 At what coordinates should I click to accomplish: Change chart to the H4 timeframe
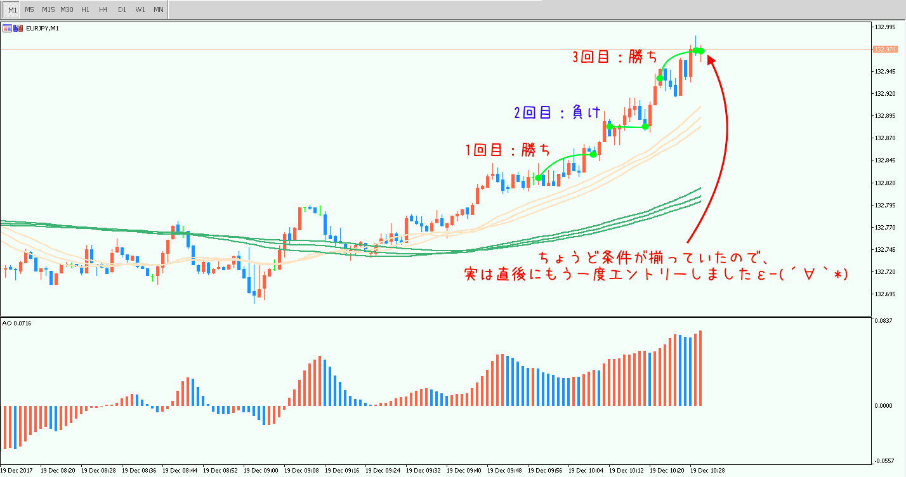[103, 10]
